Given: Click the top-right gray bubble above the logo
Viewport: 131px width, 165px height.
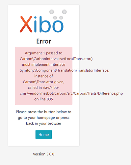Looking at the screenshot, I should pos(65,12).
